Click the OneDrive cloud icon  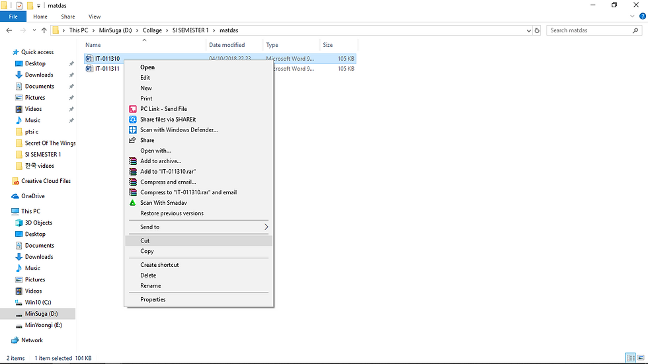15,196
